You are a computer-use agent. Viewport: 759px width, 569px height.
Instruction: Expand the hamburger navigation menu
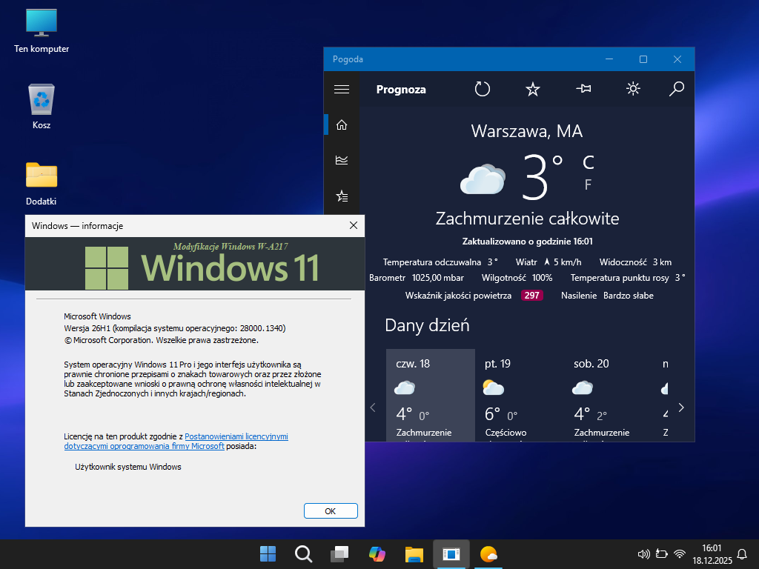(x=342, y=89)
